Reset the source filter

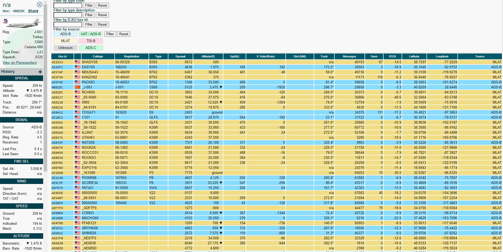(124, 34)
